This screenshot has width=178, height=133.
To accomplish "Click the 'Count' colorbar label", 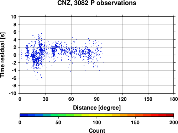I will (97, 131).
